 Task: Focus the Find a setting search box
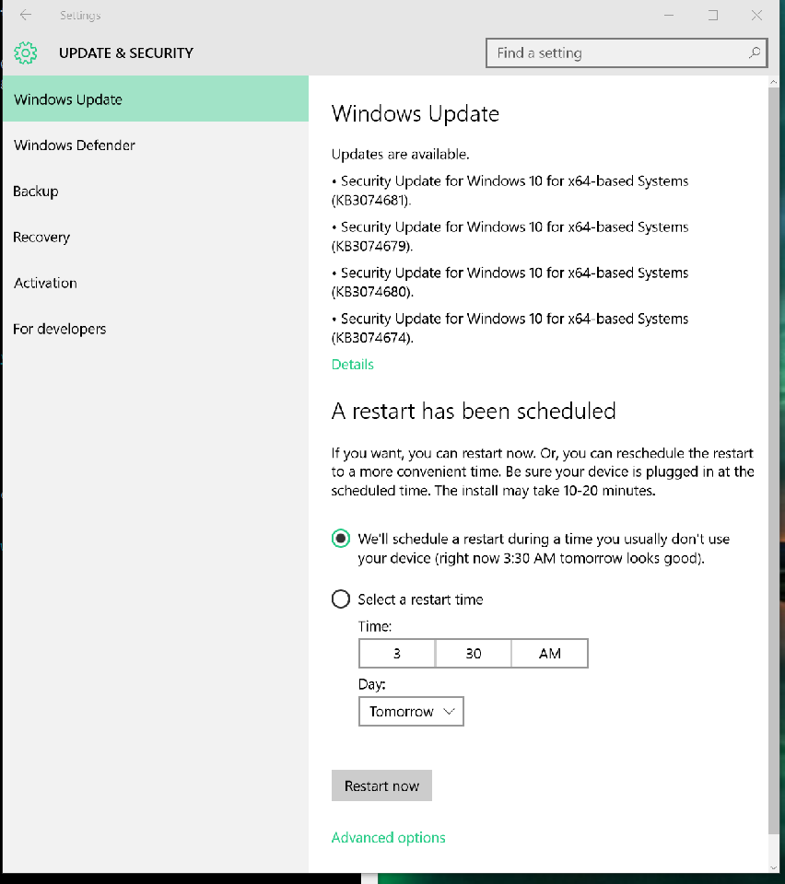pos(627,53)
